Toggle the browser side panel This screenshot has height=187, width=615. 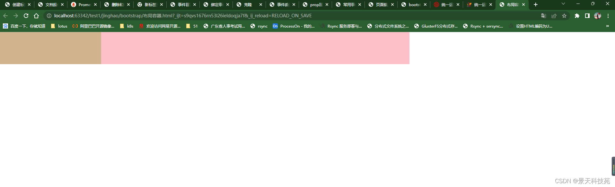(587, 16)
